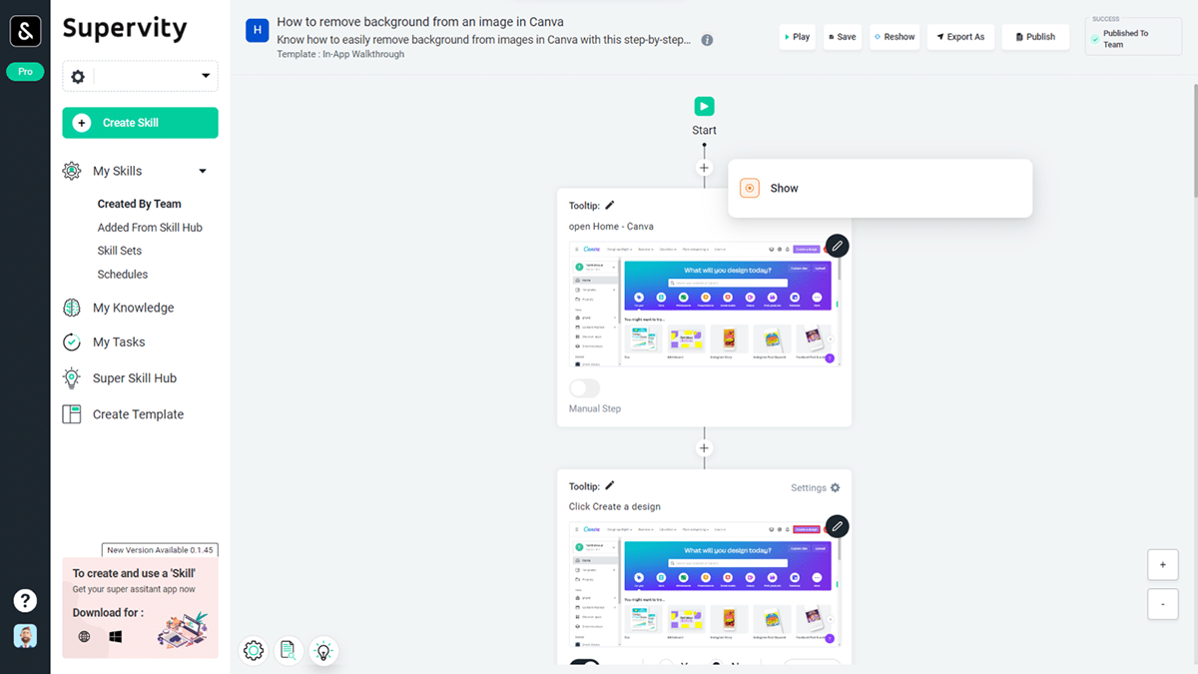1198x674 pixels.
Task: Open Schedules
Action: click(123, 275)
